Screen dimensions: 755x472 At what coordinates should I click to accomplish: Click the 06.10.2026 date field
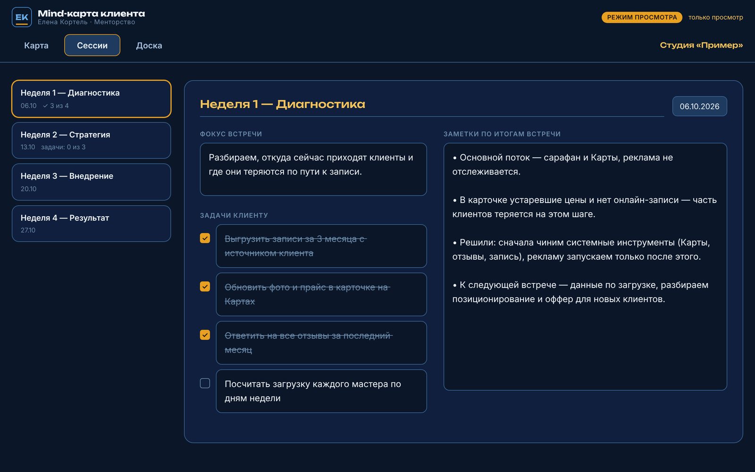(x=699, y=106)
